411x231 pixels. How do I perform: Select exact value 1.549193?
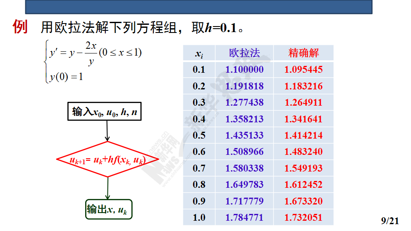304,168
